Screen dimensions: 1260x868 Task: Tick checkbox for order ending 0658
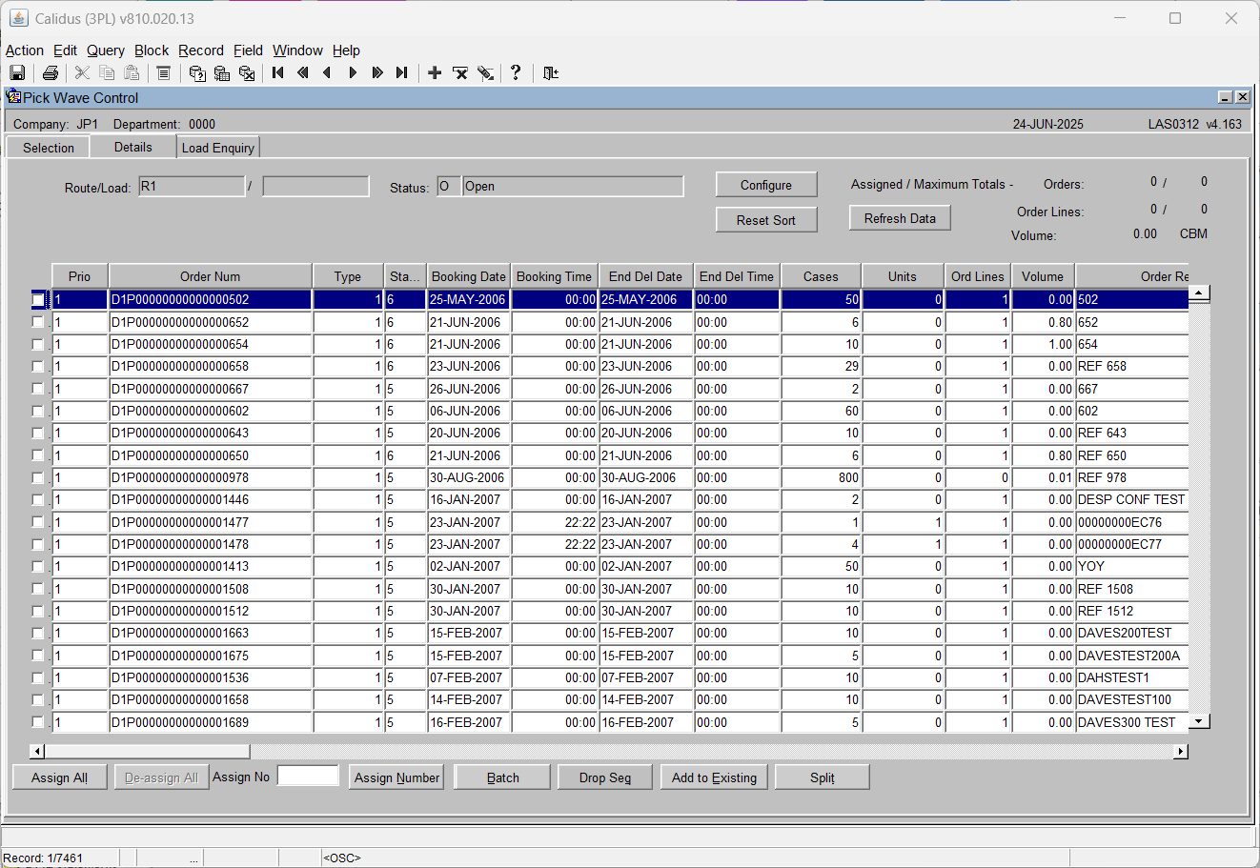tap(38, 367)
